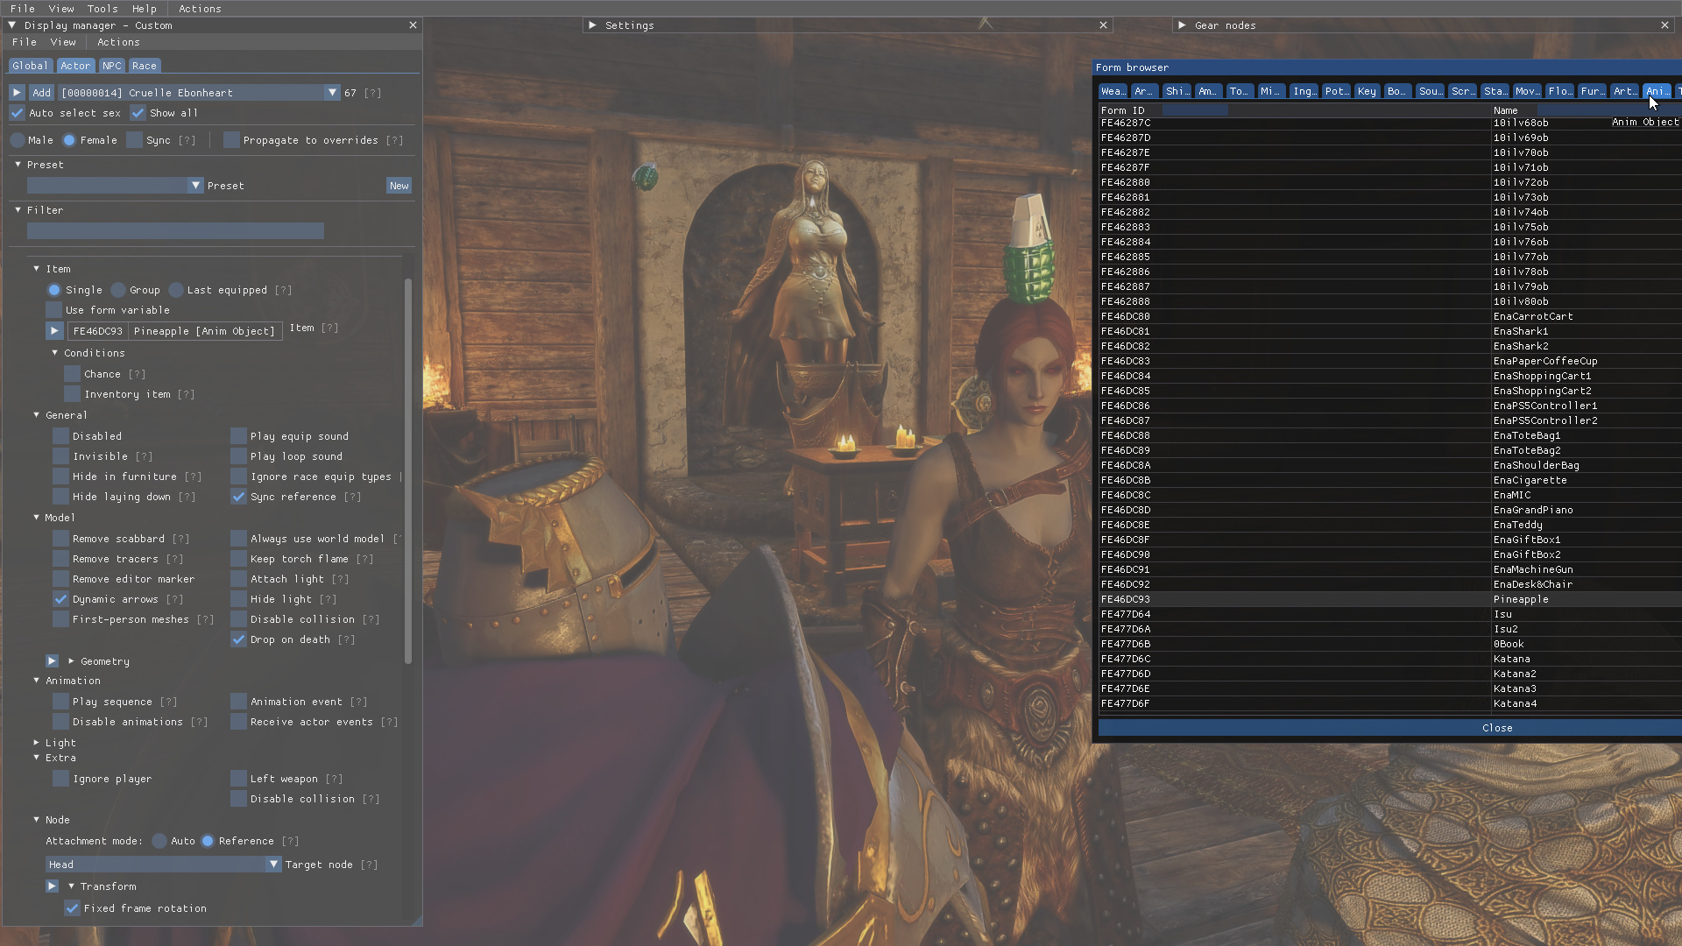
Task: Open the Tools menu in top bar
Action: pos(102,9)
